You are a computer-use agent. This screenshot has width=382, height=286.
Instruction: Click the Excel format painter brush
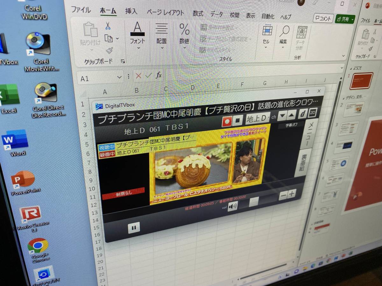point(110,50)
